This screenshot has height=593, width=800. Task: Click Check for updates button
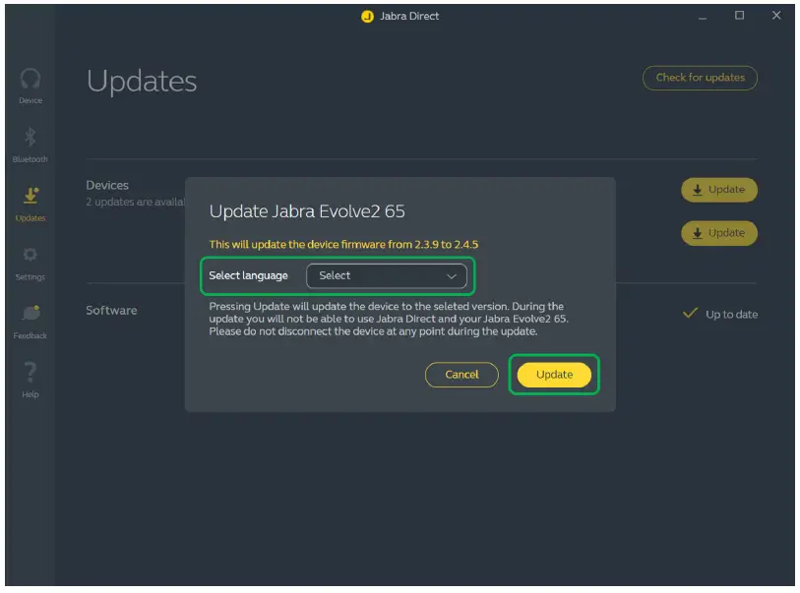[700, 78]
